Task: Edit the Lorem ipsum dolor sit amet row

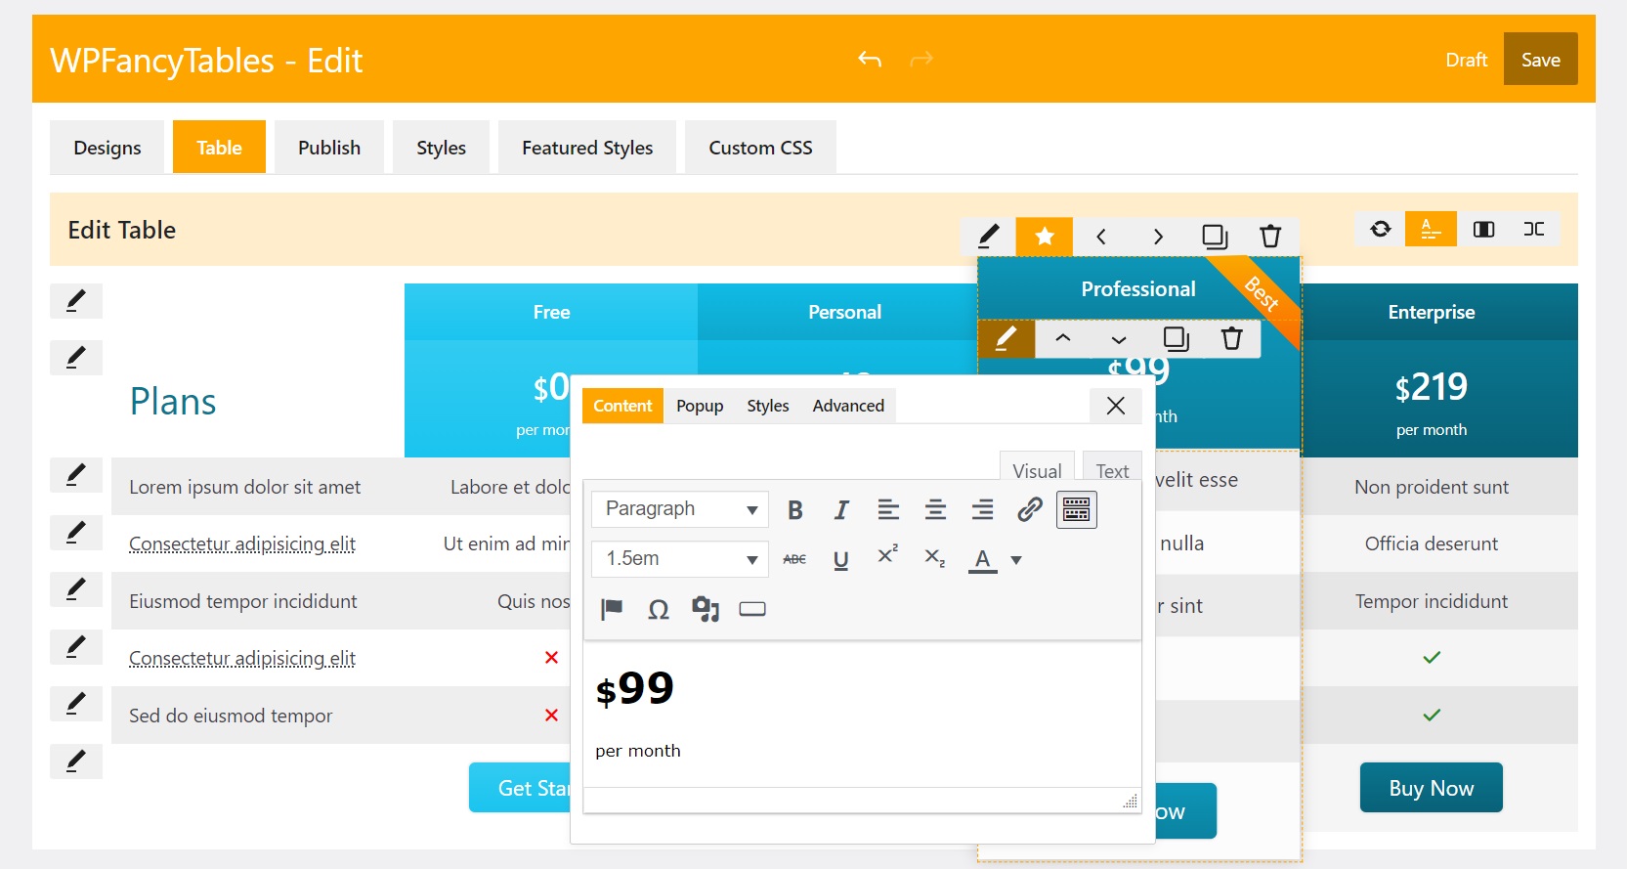Action: (x=76, y=475)
